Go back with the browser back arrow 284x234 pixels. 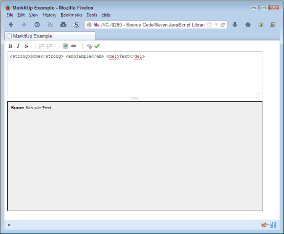pos(11,24)
